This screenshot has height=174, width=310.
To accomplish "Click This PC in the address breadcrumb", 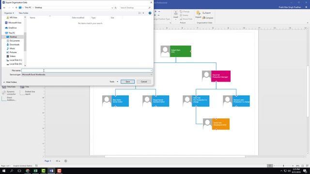I will point(28,8).
